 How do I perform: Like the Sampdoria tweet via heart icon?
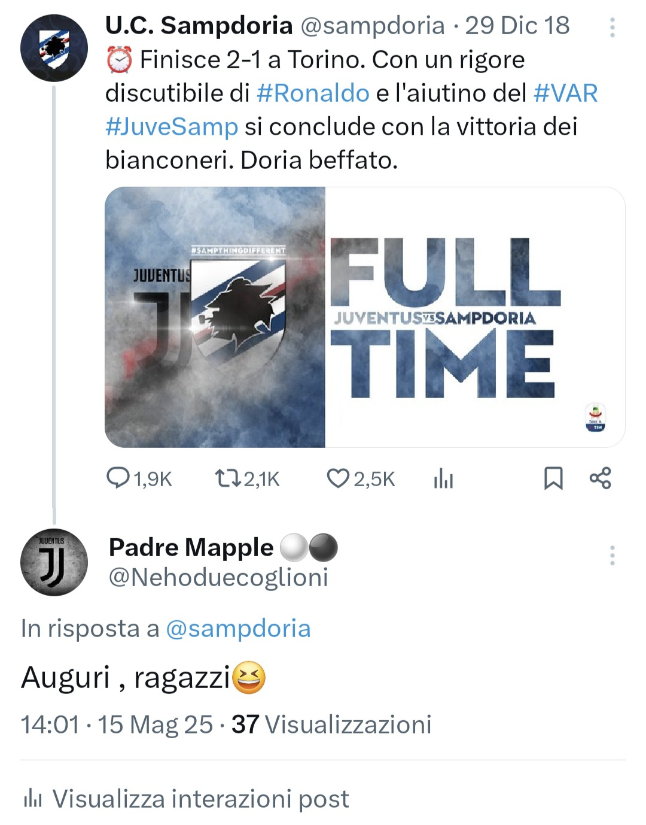tap(338, 478)
